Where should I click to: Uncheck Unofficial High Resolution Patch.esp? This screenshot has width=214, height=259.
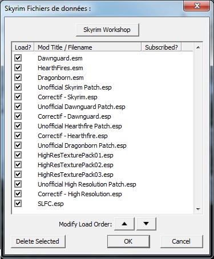[18, 184]
